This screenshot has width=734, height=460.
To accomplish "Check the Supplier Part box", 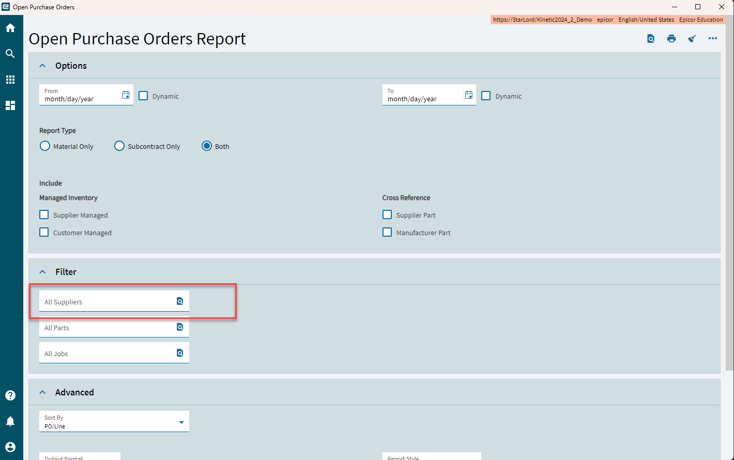I will [387, 214].
